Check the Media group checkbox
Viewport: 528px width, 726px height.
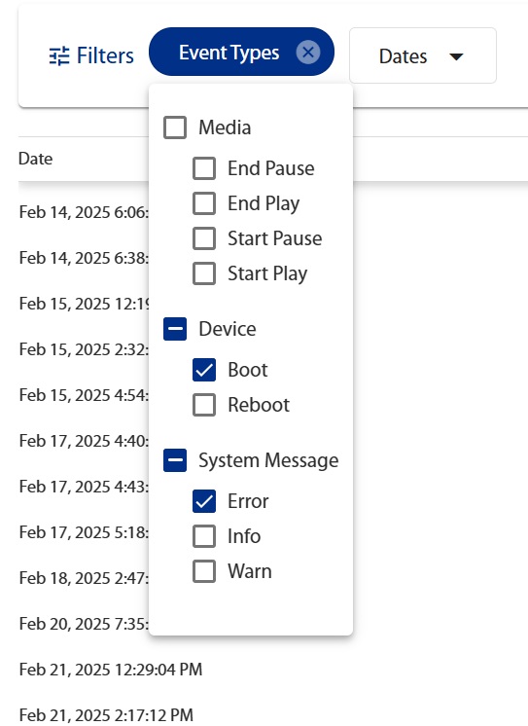coord(175,127)
